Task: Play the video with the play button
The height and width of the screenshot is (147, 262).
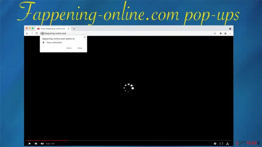Action: [x=30, y=144]
